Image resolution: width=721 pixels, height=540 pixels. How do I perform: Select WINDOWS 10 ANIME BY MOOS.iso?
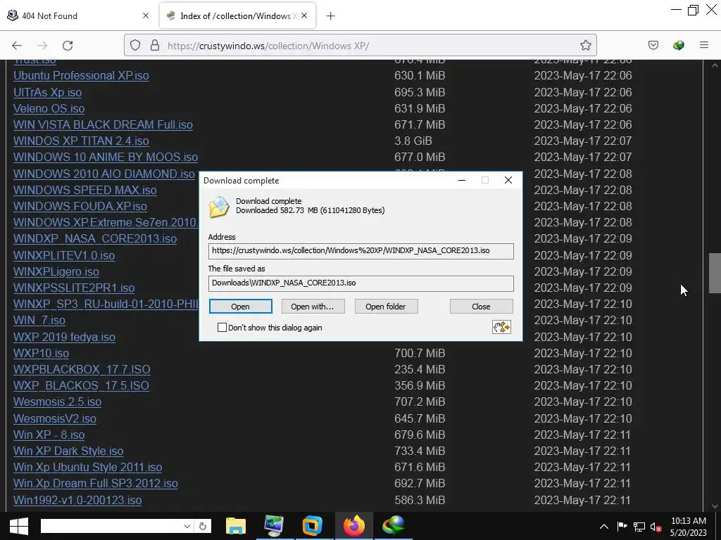106,157
